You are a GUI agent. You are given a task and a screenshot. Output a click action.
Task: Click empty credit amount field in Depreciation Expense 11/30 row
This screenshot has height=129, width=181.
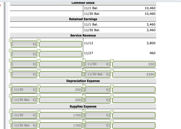click(x=134, y=90)
